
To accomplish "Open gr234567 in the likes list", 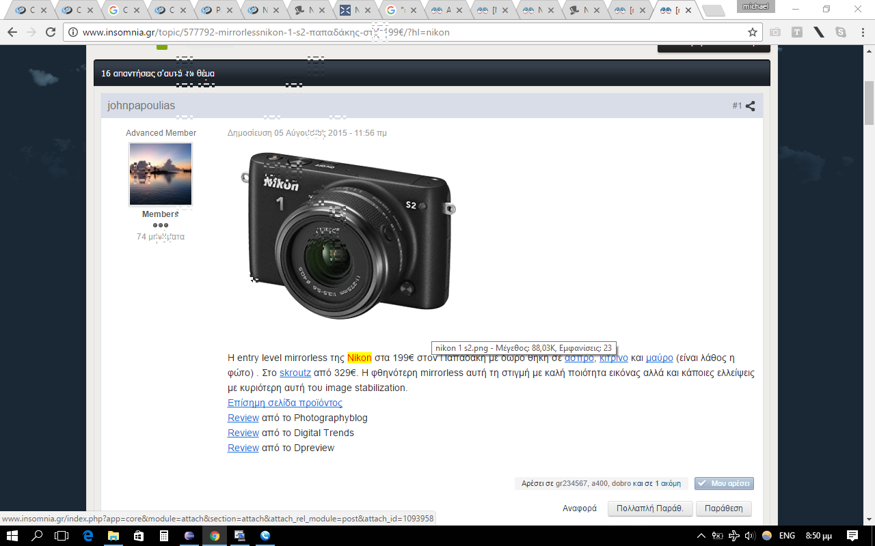I will coord(571,483).
